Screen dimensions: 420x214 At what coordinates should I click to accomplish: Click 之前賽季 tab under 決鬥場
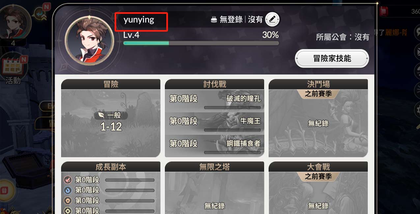pos(318,94)
